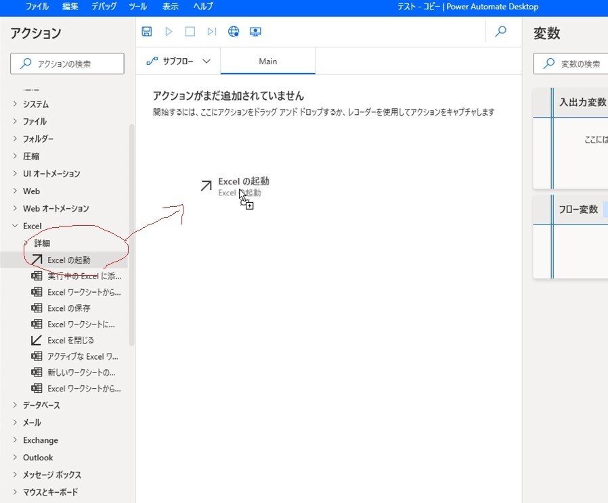Select Excel ワークシートに... action
The height and width of the screenshot is (503, 608).
(x=64, y=324)
